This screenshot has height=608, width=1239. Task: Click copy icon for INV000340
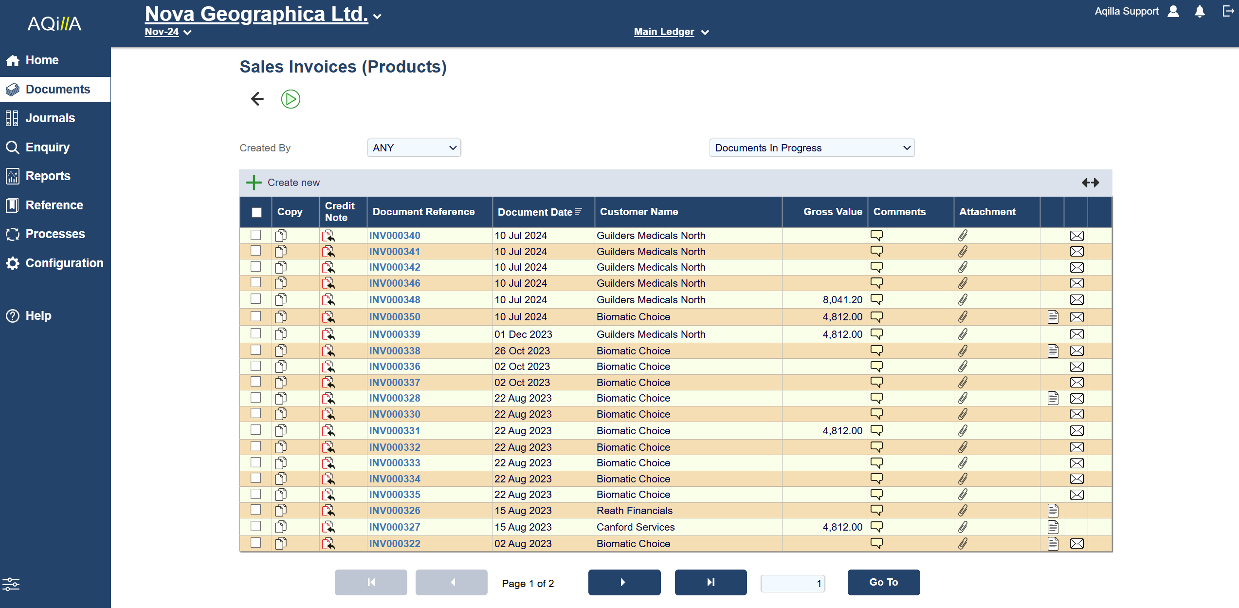coord(281,236)
